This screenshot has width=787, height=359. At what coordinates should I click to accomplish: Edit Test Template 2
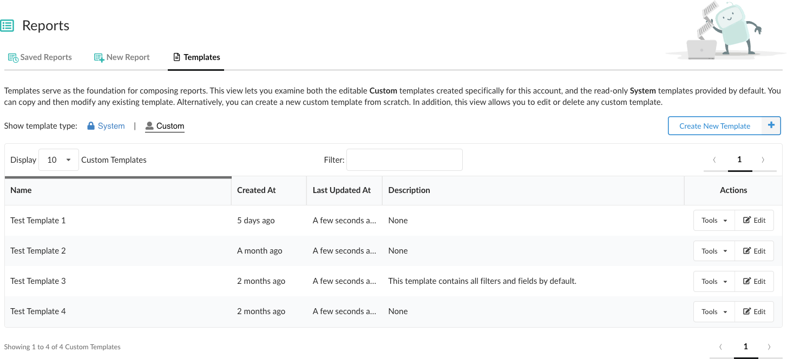tap(754, 251)
